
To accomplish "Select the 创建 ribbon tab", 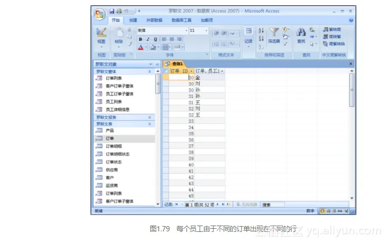I will [133, 20].
